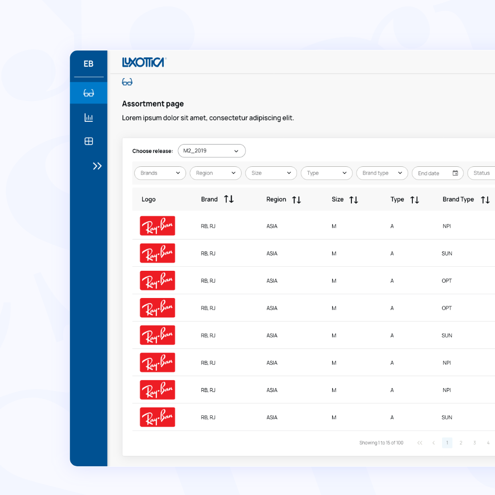The height and width of the screenshot is (495, 495).
Task: Go to first page with double chevron
Action: [x=420, y=443]
